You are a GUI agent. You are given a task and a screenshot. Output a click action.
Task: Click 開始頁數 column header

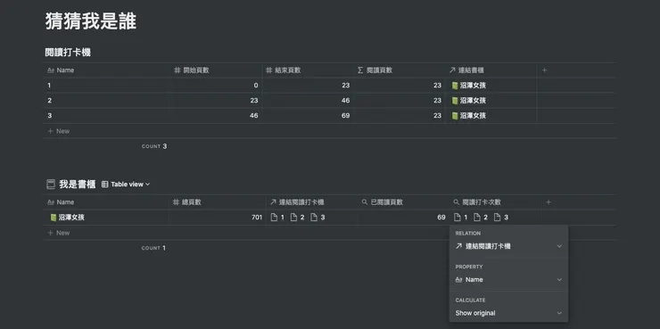216,70
